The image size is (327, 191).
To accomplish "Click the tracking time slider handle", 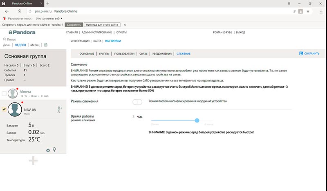I will click(x=197, y=120).
